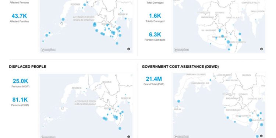Click ZAMBOANGA DEL NORTE label on cost assistance map

click(x=196, y=75)
